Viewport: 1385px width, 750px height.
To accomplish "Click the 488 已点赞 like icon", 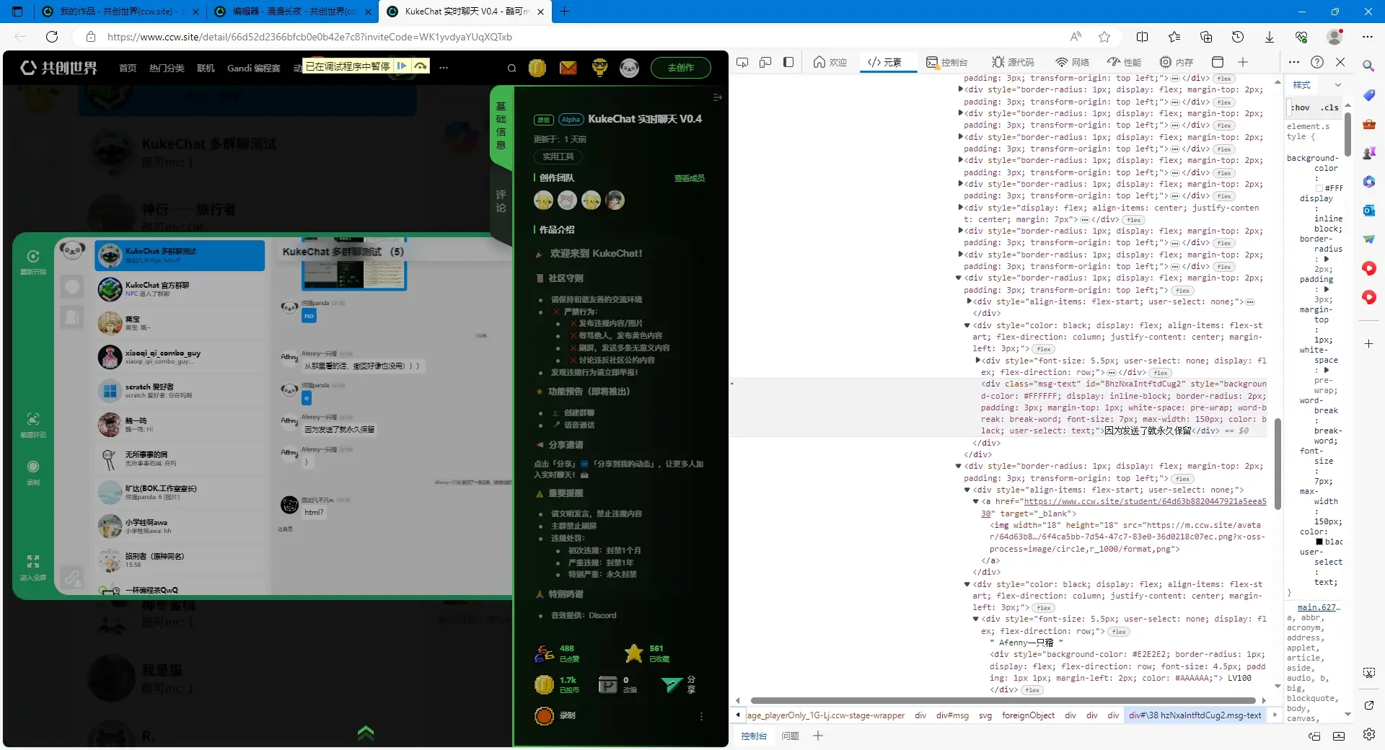I will (x=544, y=653).
